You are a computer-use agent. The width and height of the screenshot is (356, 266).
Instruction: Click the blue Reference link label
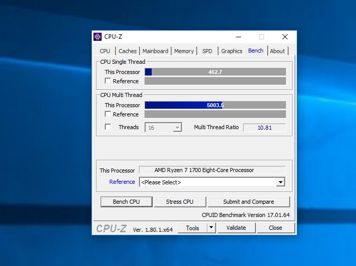point(122,182)
